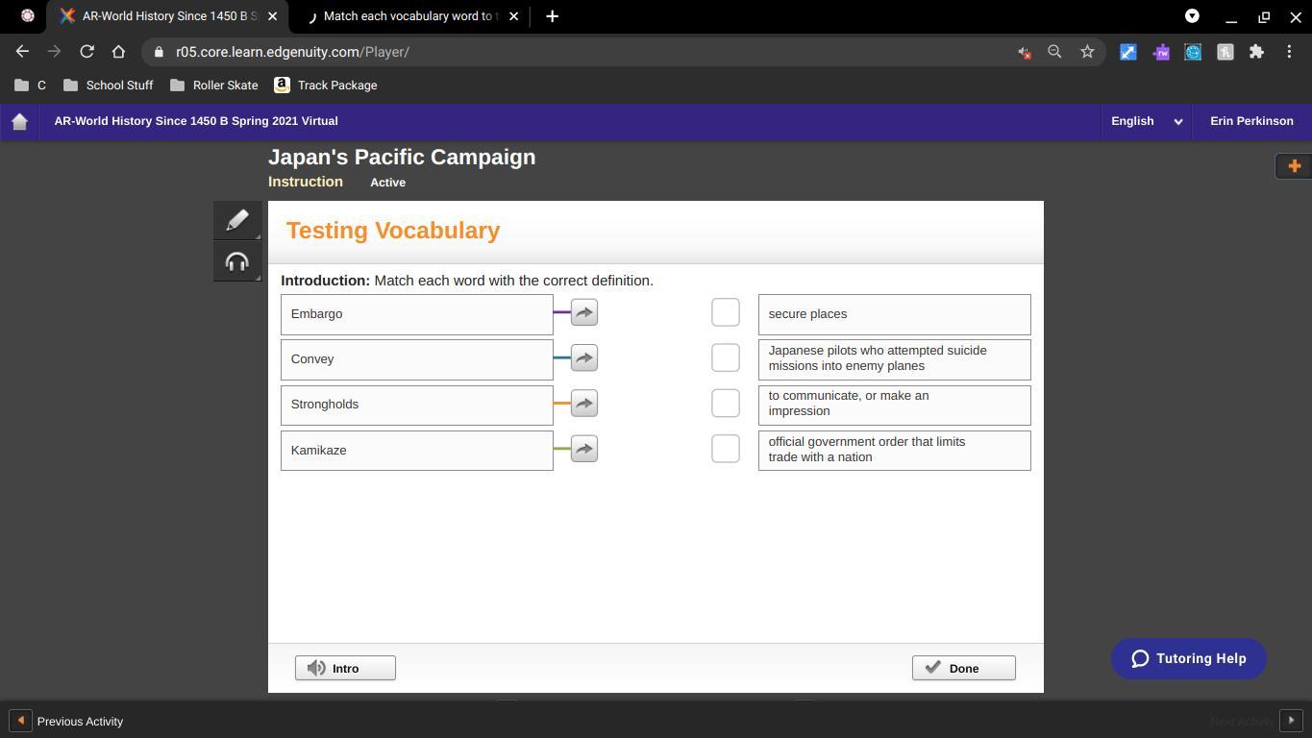Expand the Erin Perkinson user menu
The height and width of the screenshot is (738, 1312).
pyautogui.click(x=1250, y=121)
